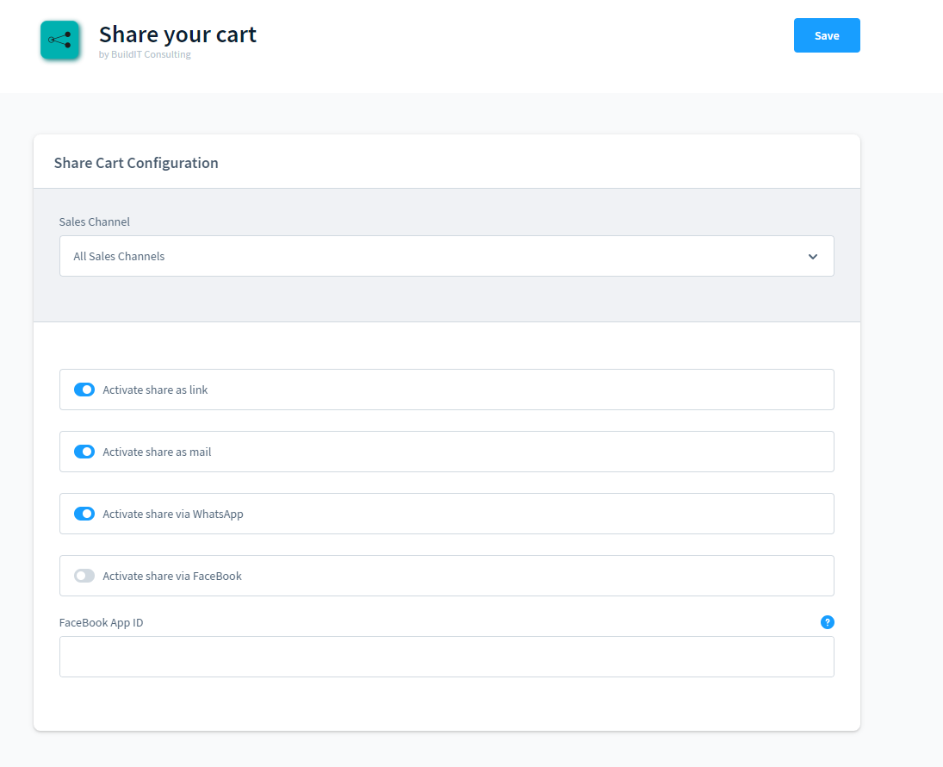Turn off the share as mail switch
This screenshot has height=767, width=943.
tap(84, 452)
